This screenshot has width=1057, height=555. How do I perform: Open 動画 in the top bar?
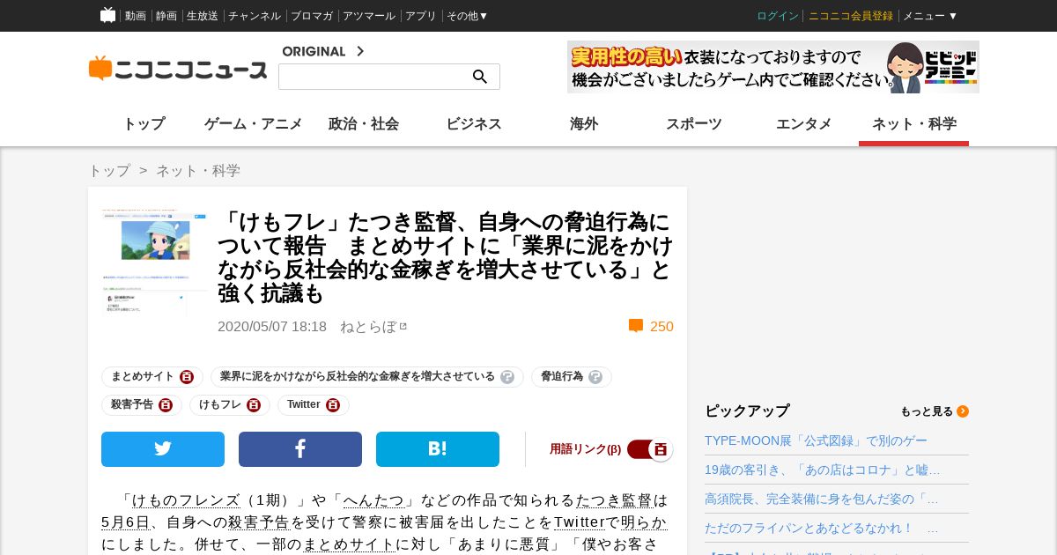[x=136, y=16]
